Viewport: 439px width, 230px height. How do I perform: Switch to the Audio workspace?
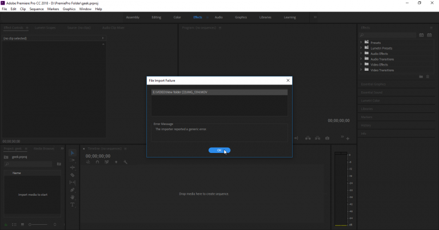[219, 17]
